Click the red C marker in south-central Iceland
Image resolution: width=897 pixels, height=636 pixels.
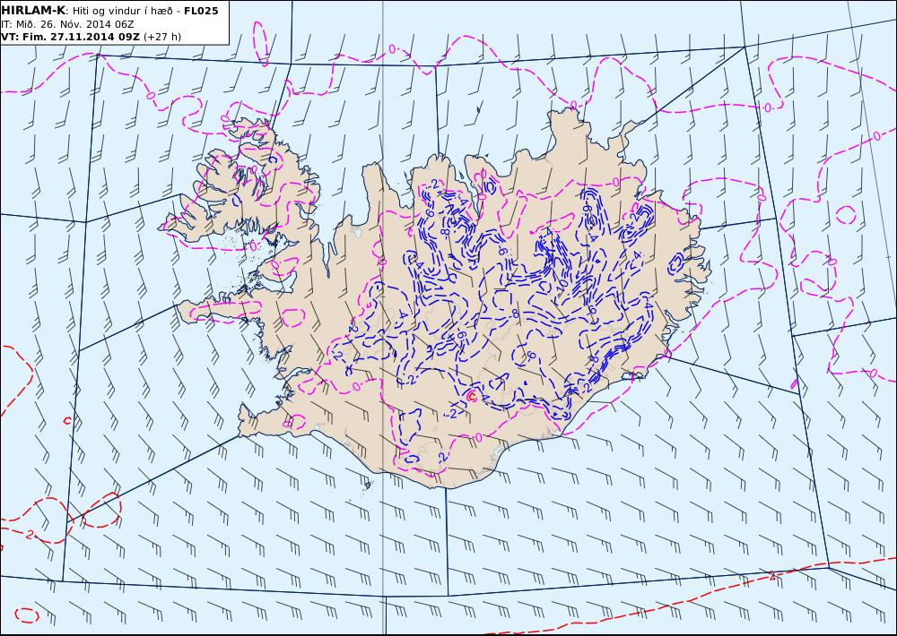click(x=472, y=395)
